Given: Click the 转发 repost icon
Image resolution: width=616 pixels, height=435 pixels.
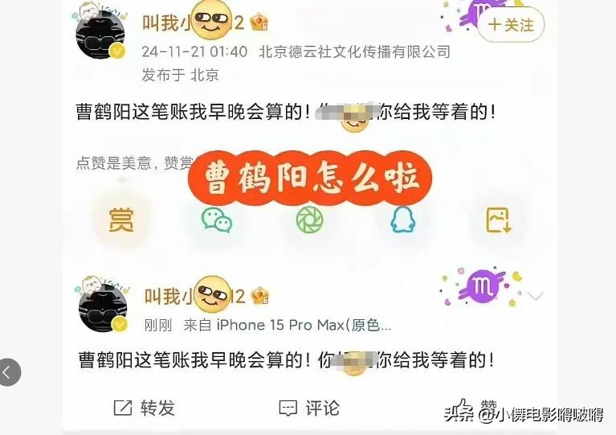Looking at the screenshot, I should point(123,408).
